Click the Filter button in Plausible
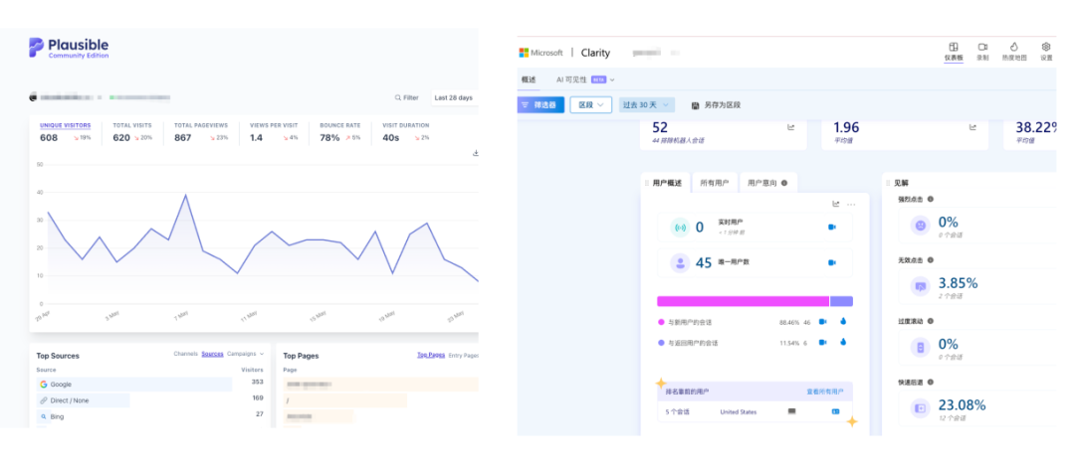 [406, 98]
